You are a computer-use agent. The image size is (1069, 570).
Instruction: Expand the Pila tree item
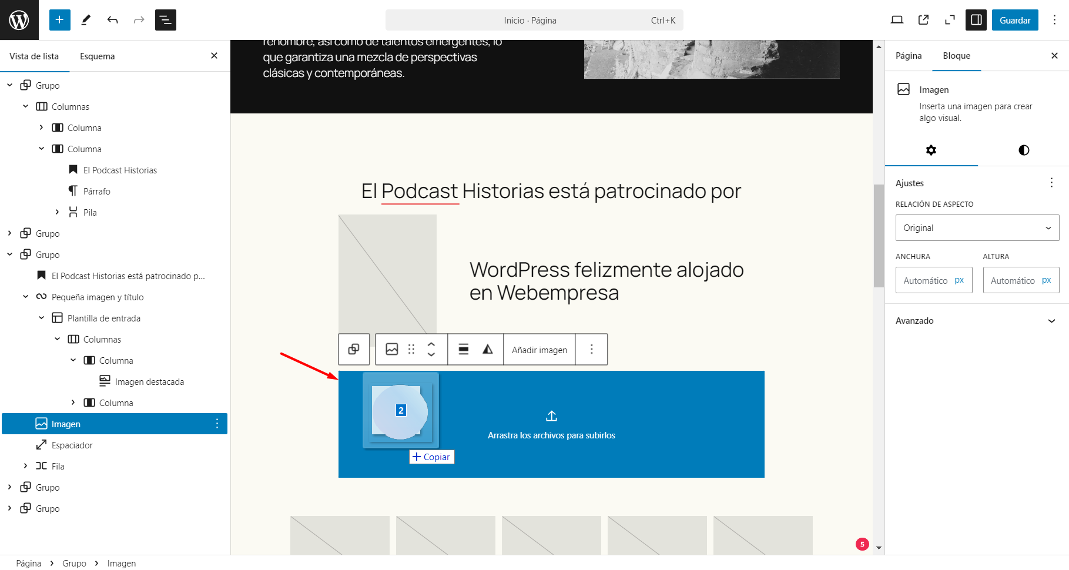click(x=57, y=212)
